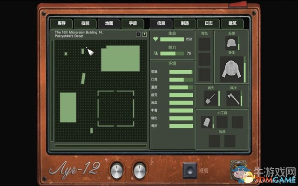The width and height of the screenshot is (298, 186).
Task: Click the running stamina icon
Action: [x=156, y=53]
